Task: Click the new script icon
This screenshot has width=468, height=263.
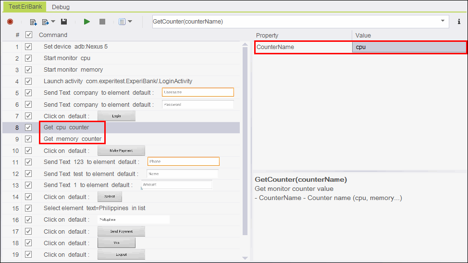Action: 33,22
